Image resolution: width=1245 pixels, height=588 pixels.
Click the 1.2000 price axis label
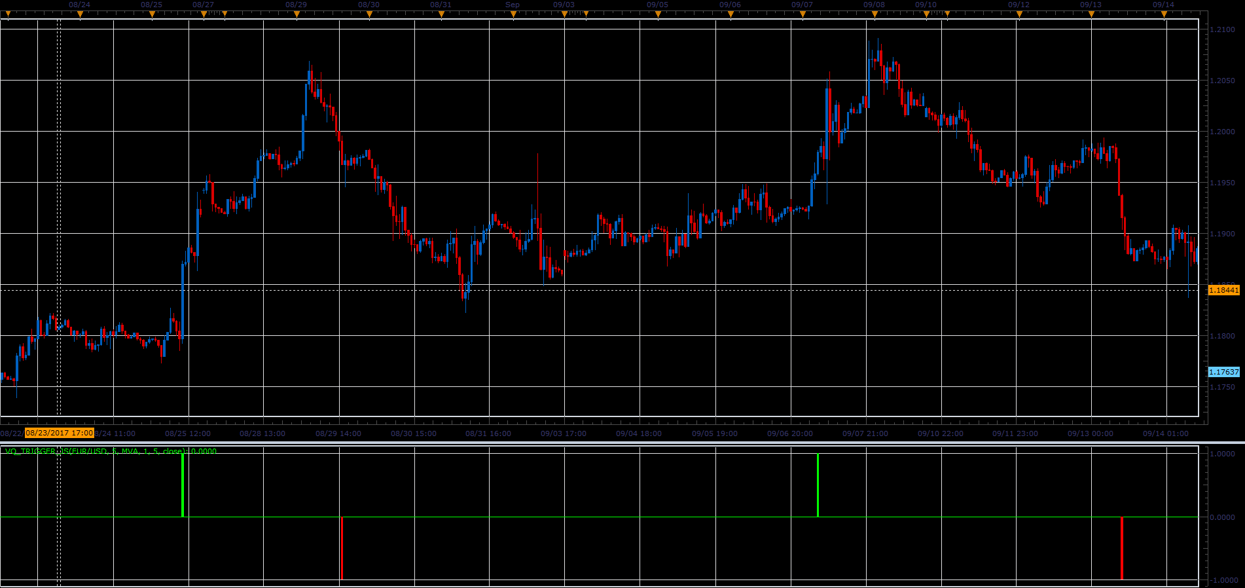(1222, 132)
